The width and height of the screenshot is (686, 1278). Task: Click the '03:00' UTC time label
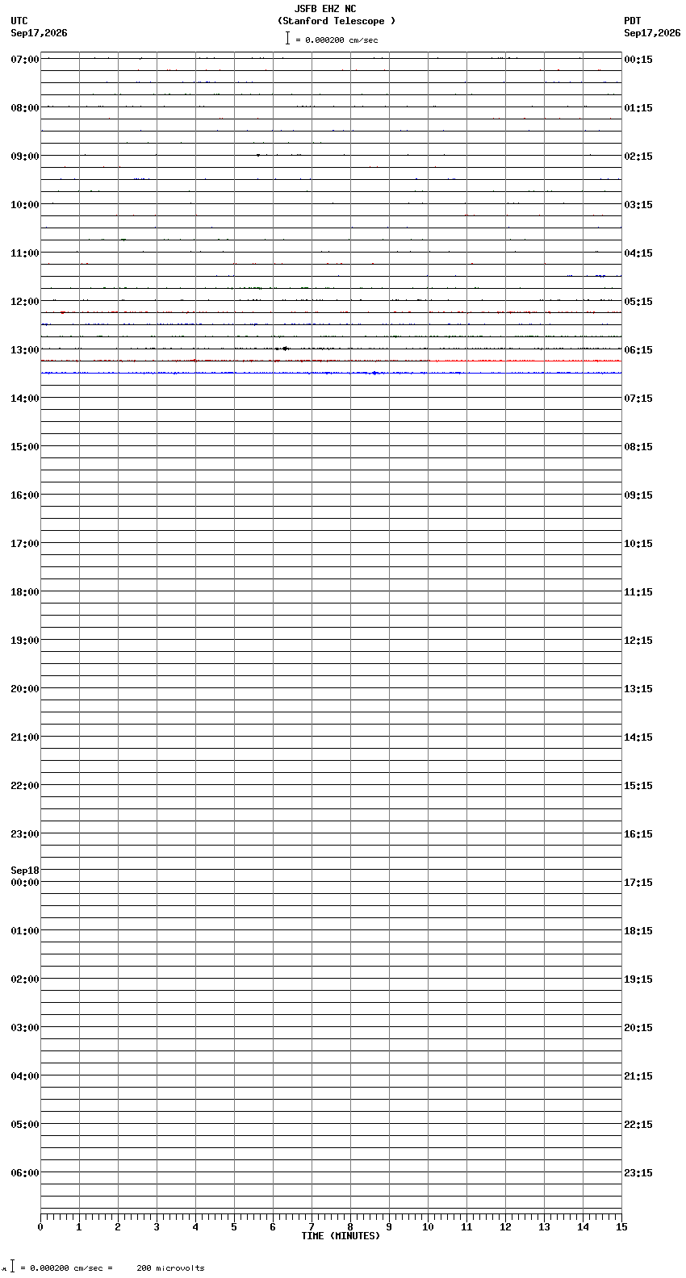(25, 1028)
